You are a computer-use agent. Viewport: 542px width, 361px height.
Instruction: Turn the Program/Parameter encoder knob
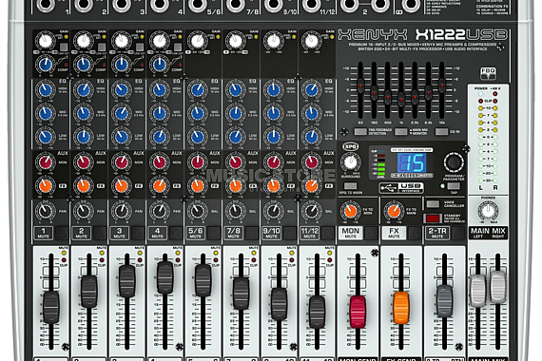tap(454, 161)
